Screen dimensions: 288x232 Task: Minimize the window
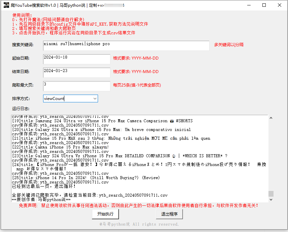[x=249, y=5]
